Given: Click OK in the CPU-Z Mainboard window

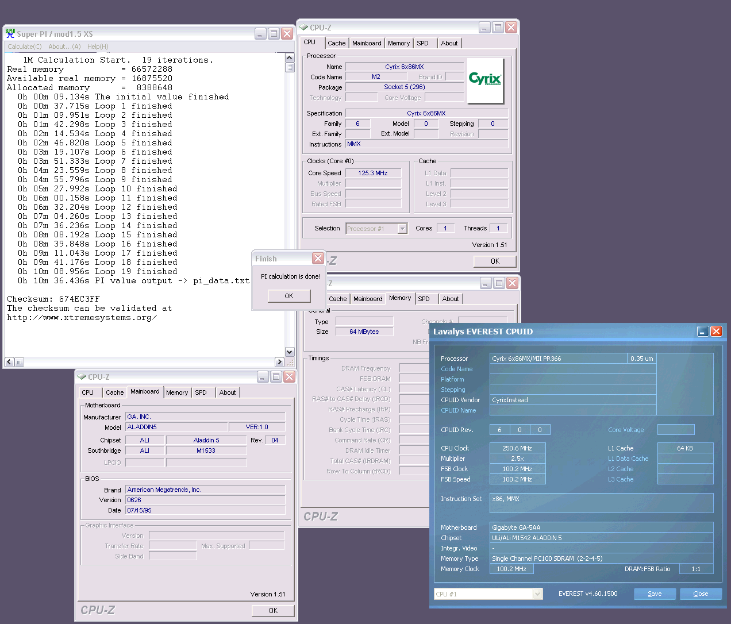Looking at the screenshot, I should [x=273, y=611].
